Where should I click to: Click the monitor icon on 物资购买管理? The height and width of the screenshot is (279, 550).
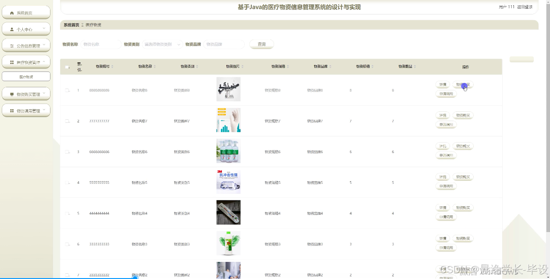point(11,93)
